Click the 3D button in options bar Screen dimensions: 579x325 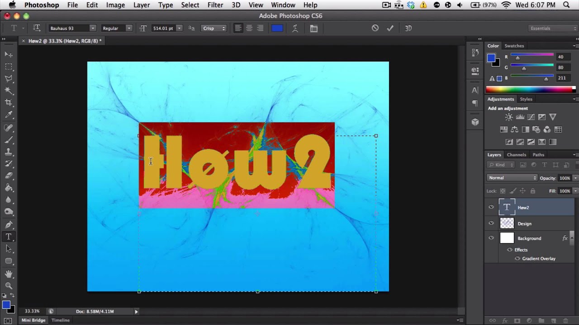(408, 28)
